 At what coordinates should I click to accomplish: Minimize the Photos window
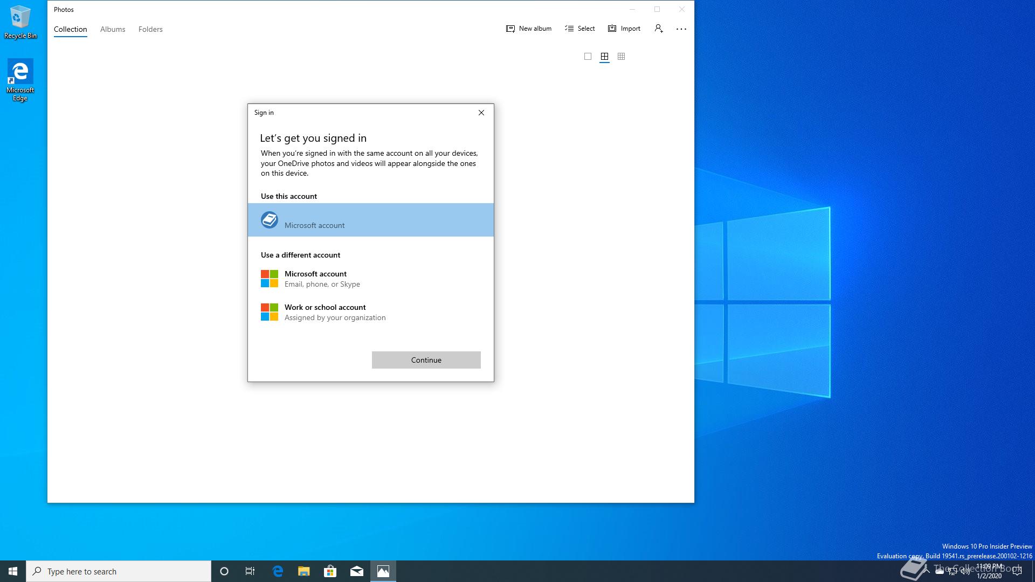point(632,9)
